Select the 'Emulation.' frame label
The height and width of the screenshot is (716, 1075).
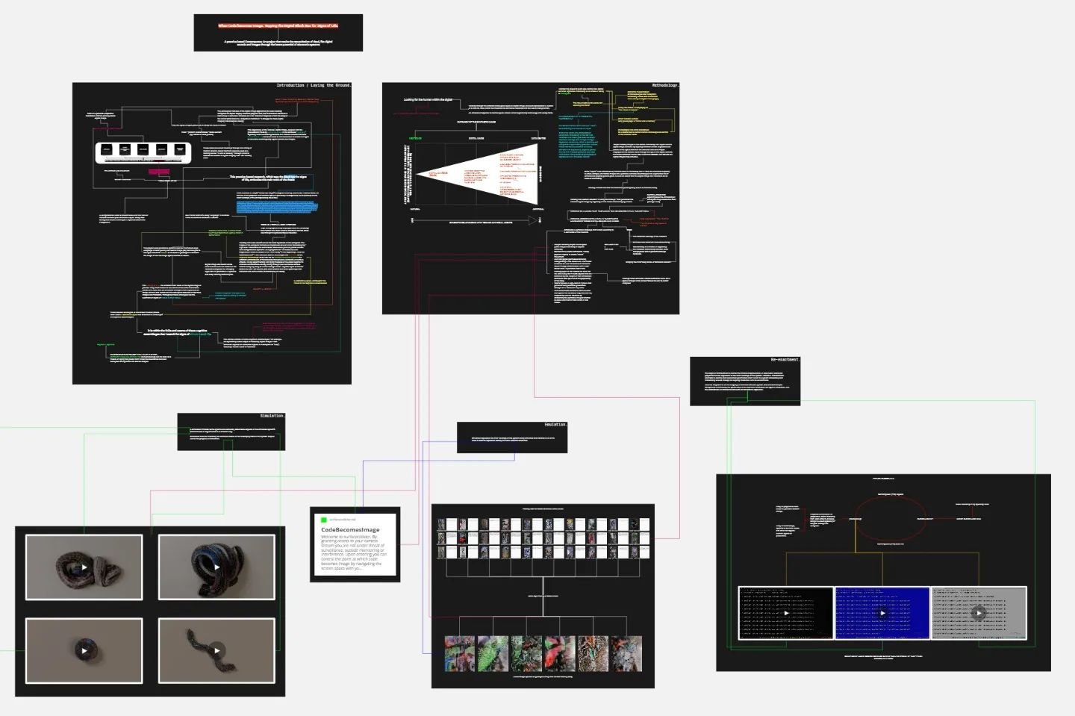(555, 425)
